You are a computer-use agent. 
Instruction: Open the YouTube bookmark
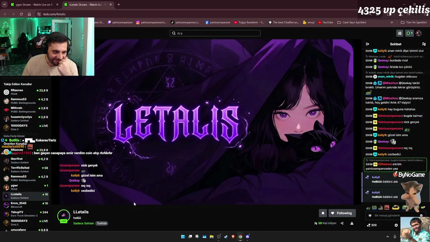(326, 23)
